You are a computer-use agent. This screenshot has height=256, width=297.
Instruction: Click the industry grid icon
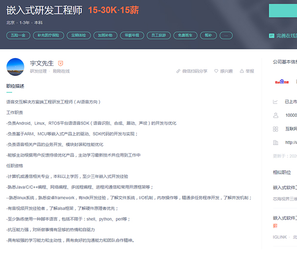(x=275, y=129)
